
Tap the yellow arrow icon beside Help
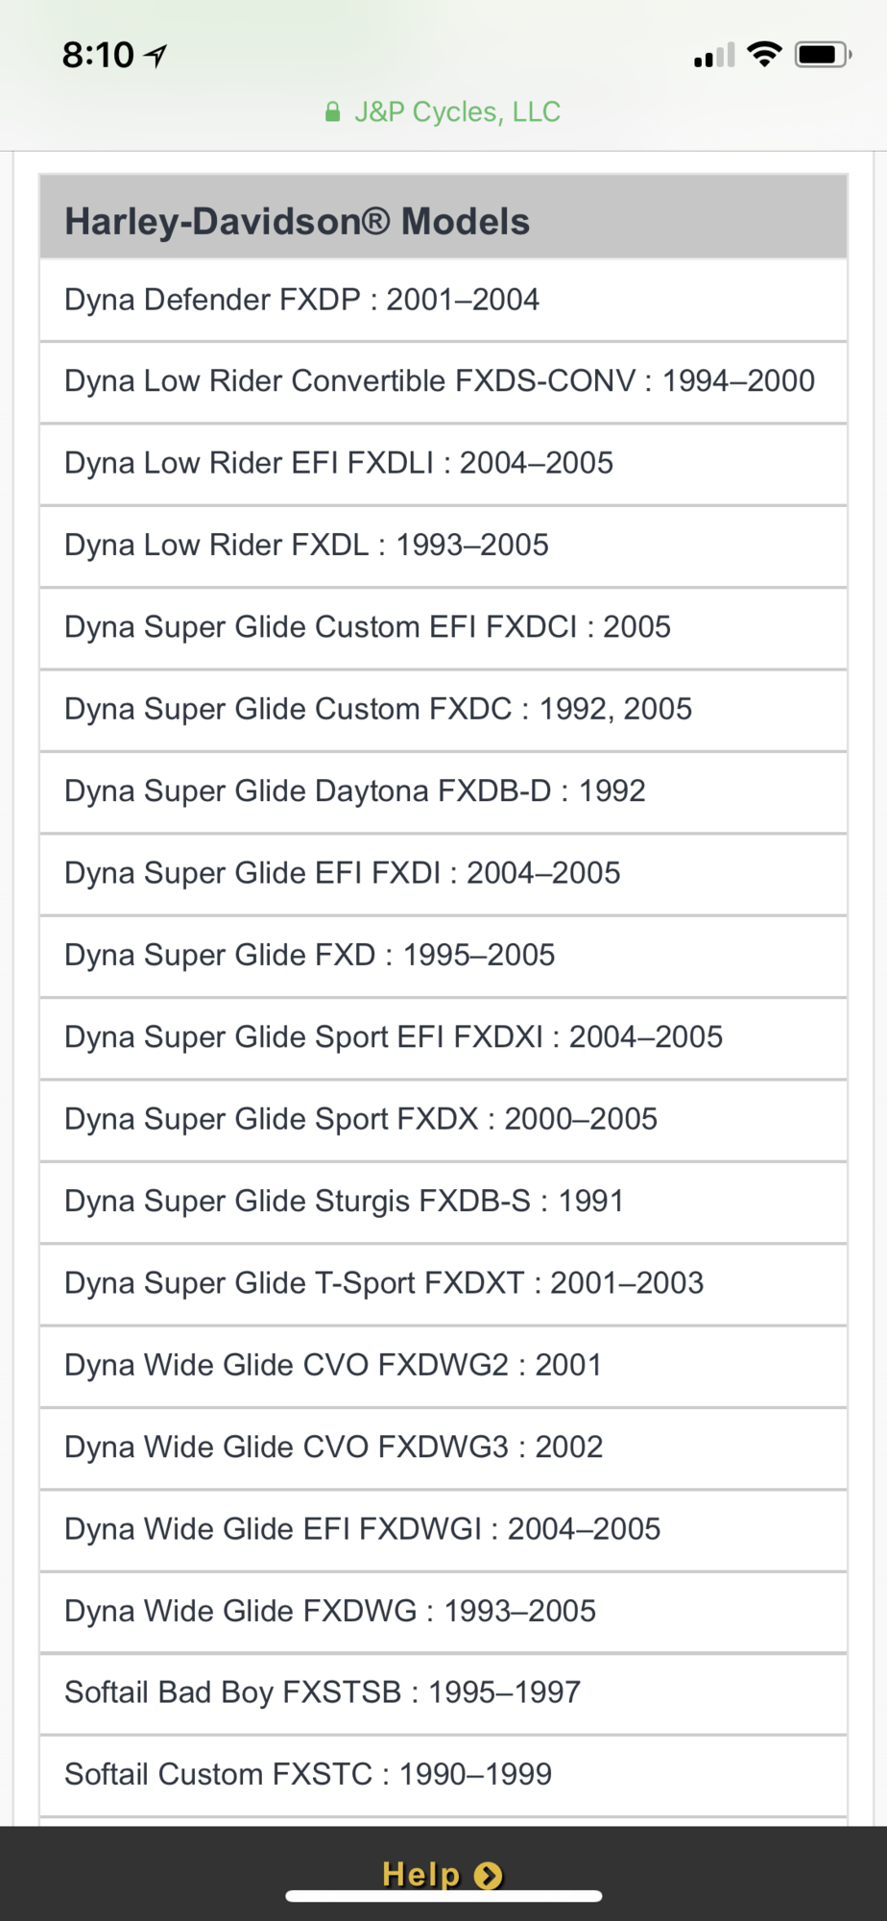(489, 1875)
